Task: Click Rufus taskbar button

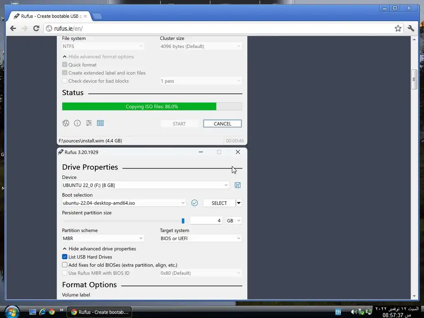Action: pos(99,312)
